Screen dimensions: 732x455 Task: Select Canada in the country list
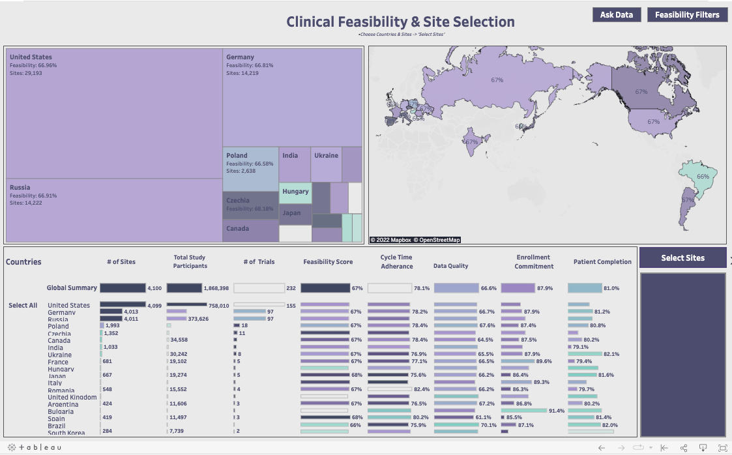click(59, 341)
